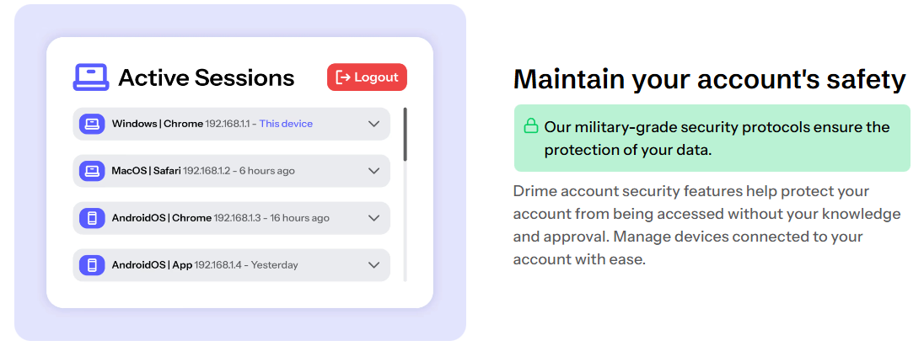
Task: Expand the AndroidOS App session chevron
Action: 374,265
